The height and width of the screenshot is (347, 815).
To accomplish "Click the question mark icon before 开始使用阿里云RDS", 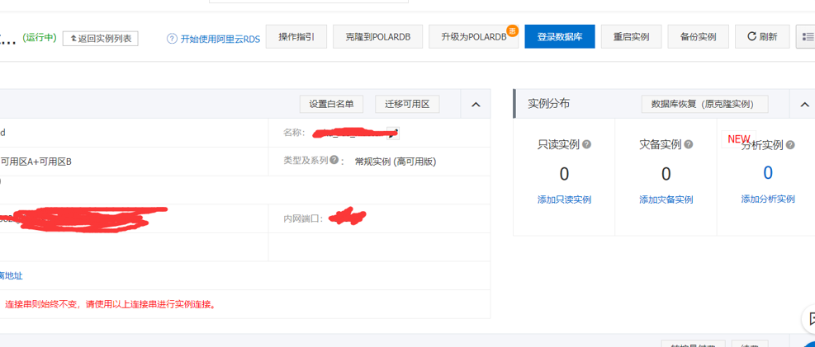I will point(172,38).
